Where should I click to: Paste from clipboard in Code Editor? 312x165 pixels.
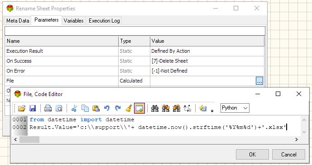pos(96,108)
